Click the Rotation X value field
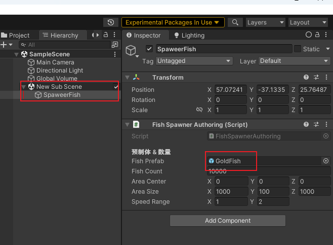Viewport: 333px width, 245px height. click(x=231, y=99)
